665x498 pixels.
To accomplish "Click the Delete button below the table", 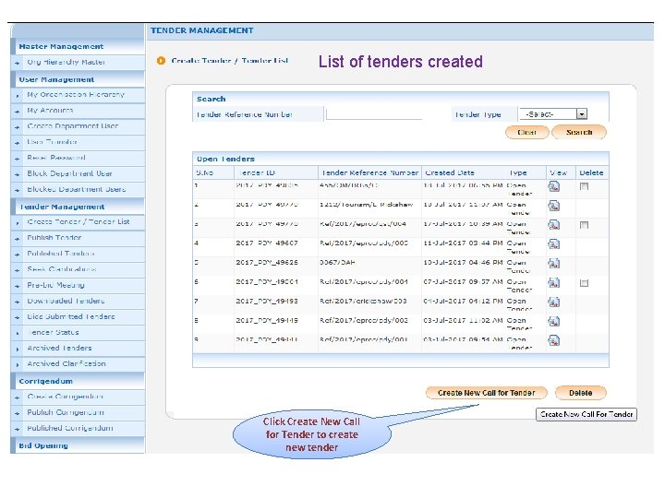I will pyautogui.click(x=581, y=393).
